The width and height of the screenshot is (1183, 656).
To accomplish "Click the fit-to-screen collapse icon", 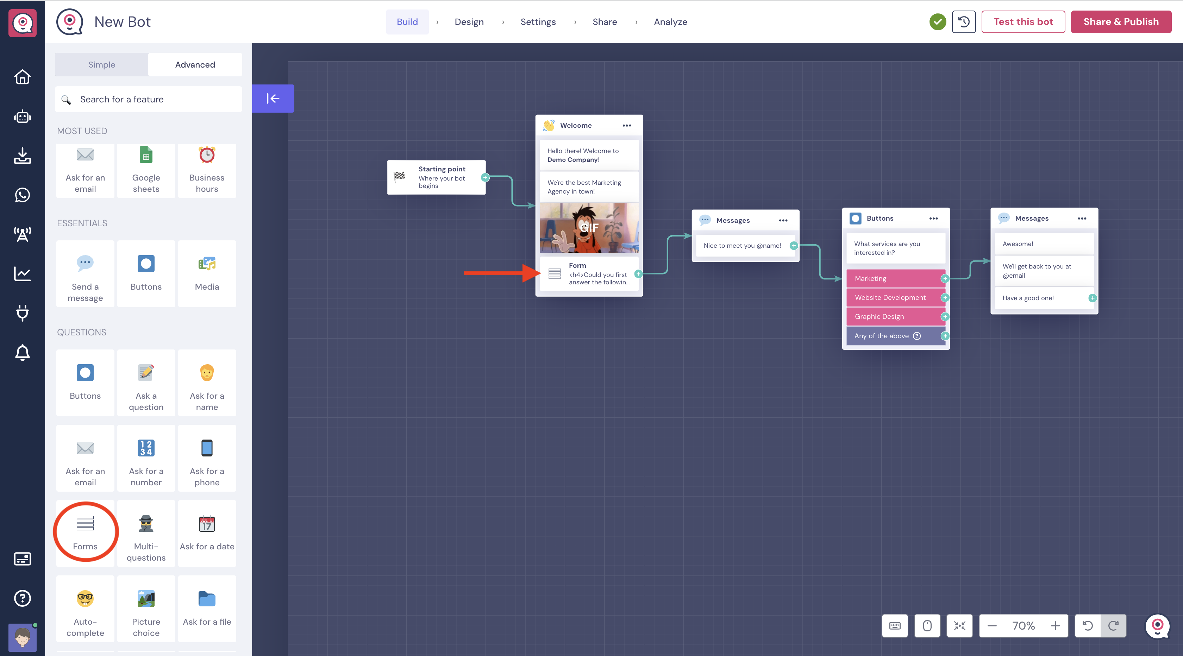I will click(959, 626).
